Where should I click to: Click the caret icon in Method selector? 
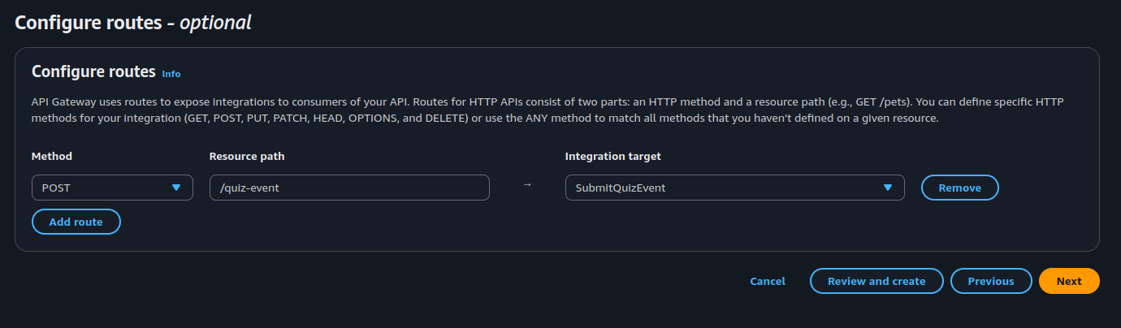click(176, 188)
